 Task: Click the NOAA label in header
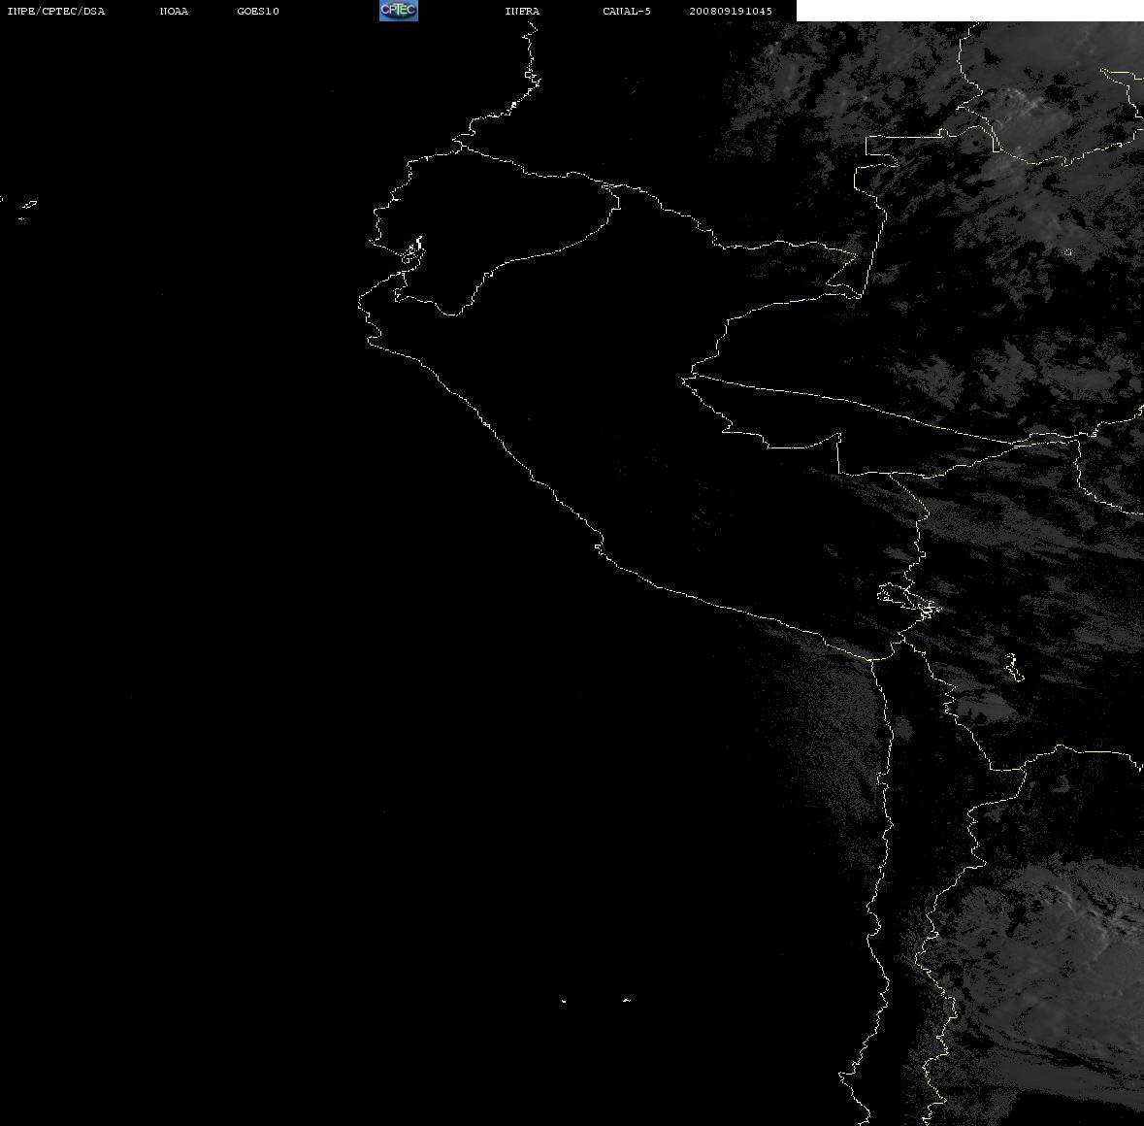(174, 11)
